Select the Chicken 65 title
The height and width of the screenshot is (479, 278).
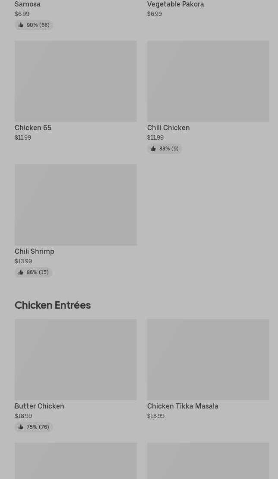(x=33, y=128)
